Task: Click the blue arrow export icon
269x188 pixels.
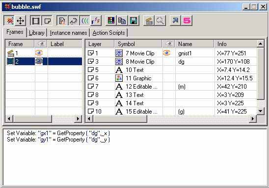Action: (x=175, y=21)
